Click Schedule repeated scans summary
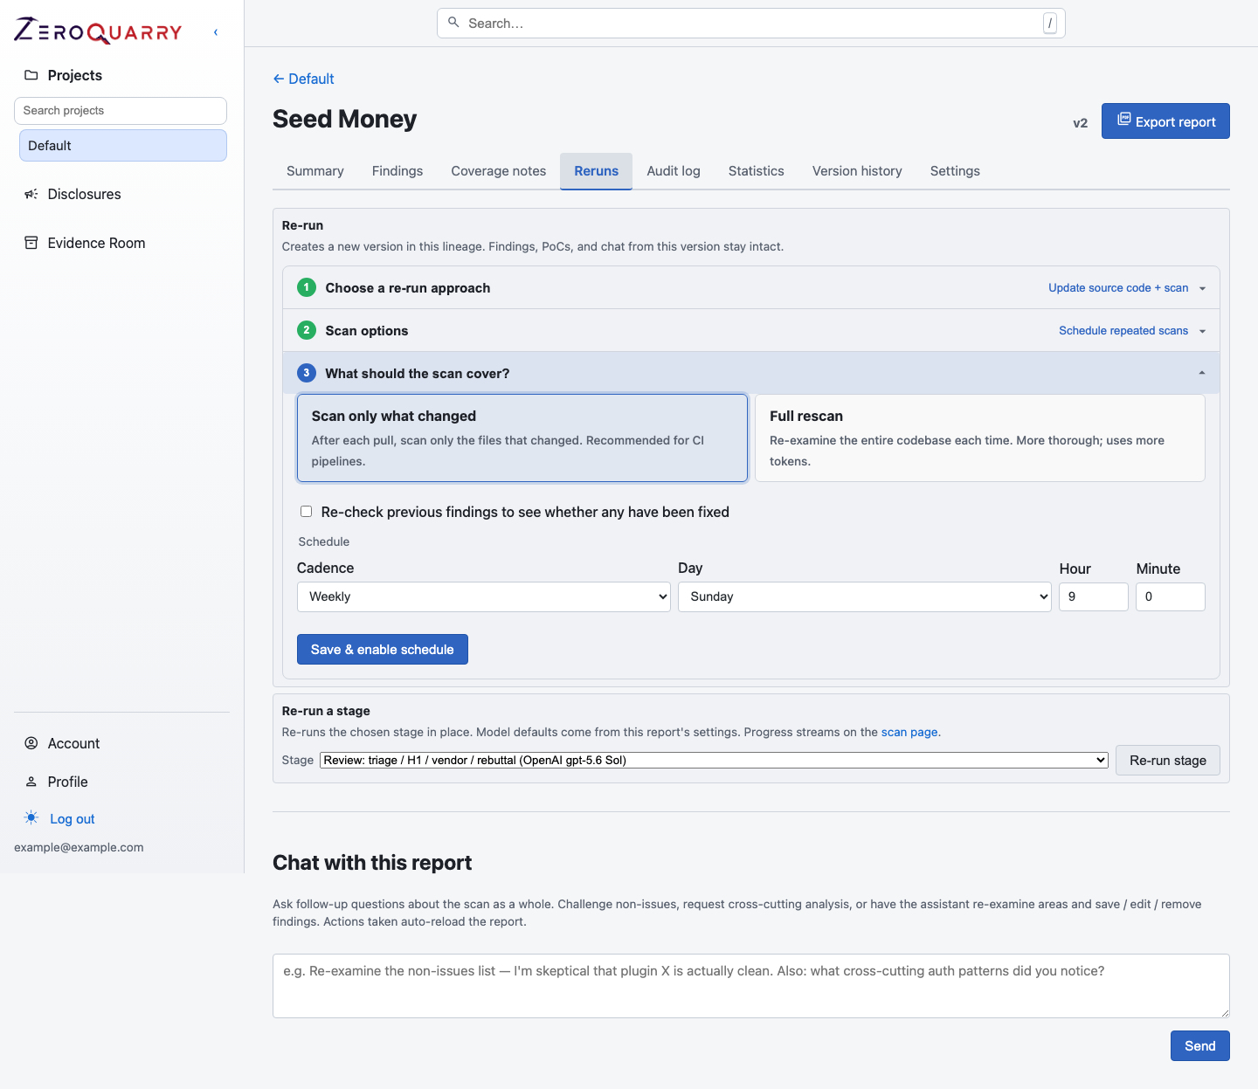 [1123, 331]
